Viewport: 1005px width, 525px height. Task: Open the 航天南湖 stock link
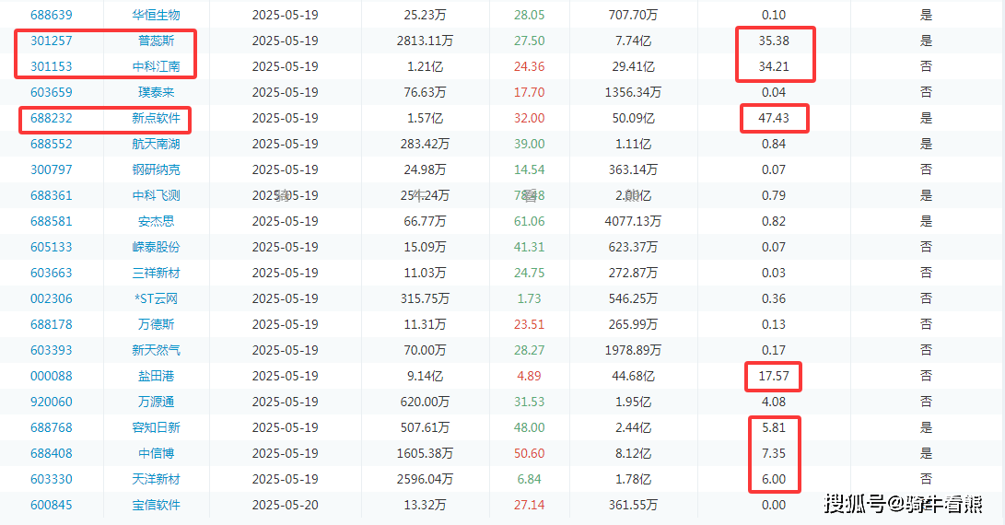pyautogui.click(x=156, y=144)
